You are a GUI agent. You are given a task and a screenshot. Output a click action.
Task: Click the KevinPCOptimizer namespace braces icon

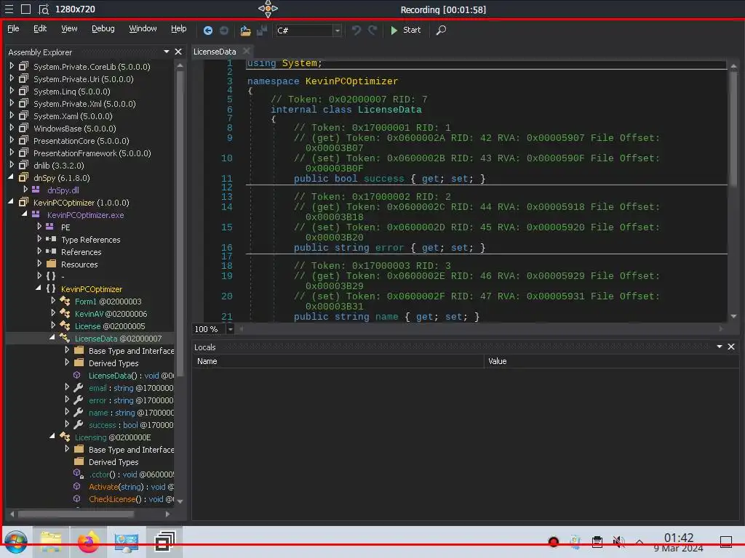51,288
